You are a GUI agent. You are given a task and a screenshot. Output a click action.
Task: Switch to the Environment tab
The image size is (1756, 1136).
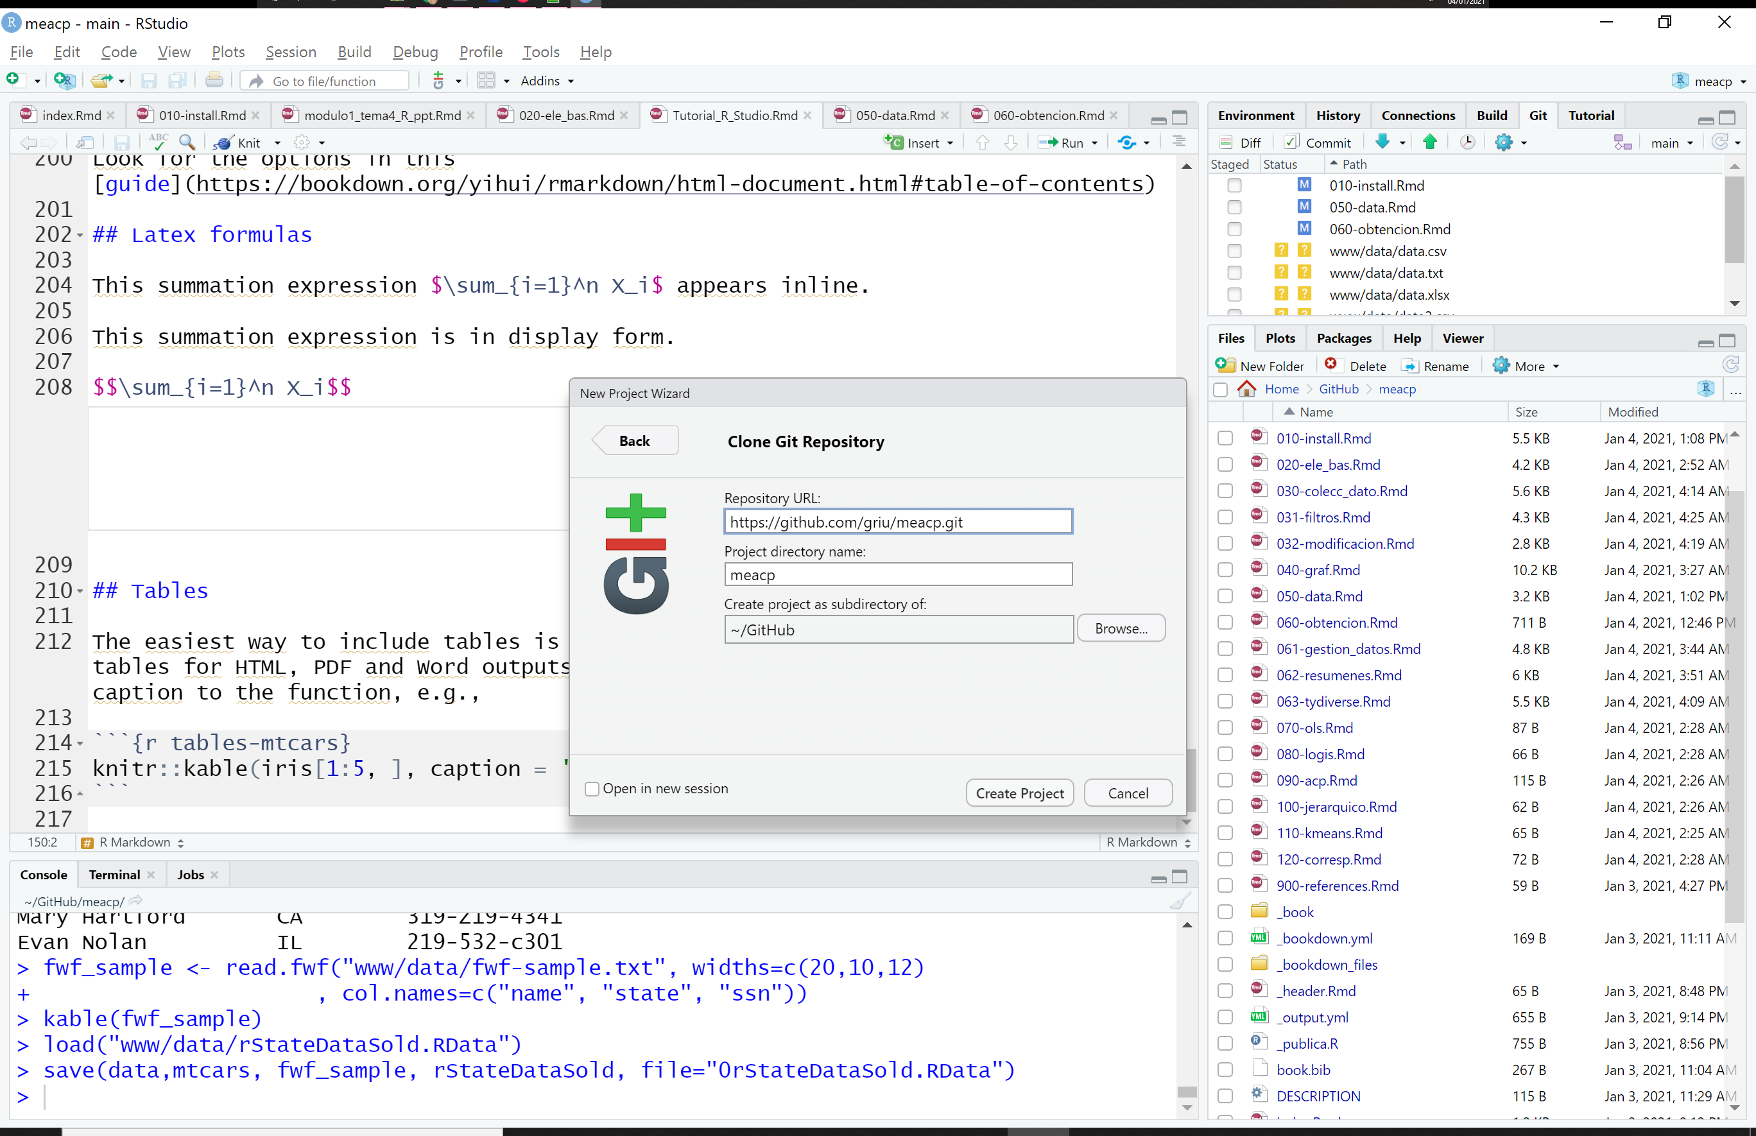click(1255, 115)
